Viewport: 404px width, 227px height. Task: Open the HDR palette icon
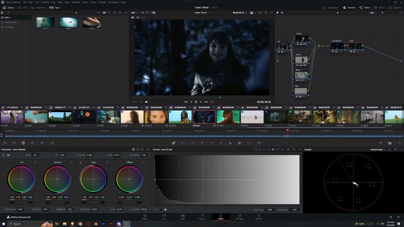(x=32, y=143)
